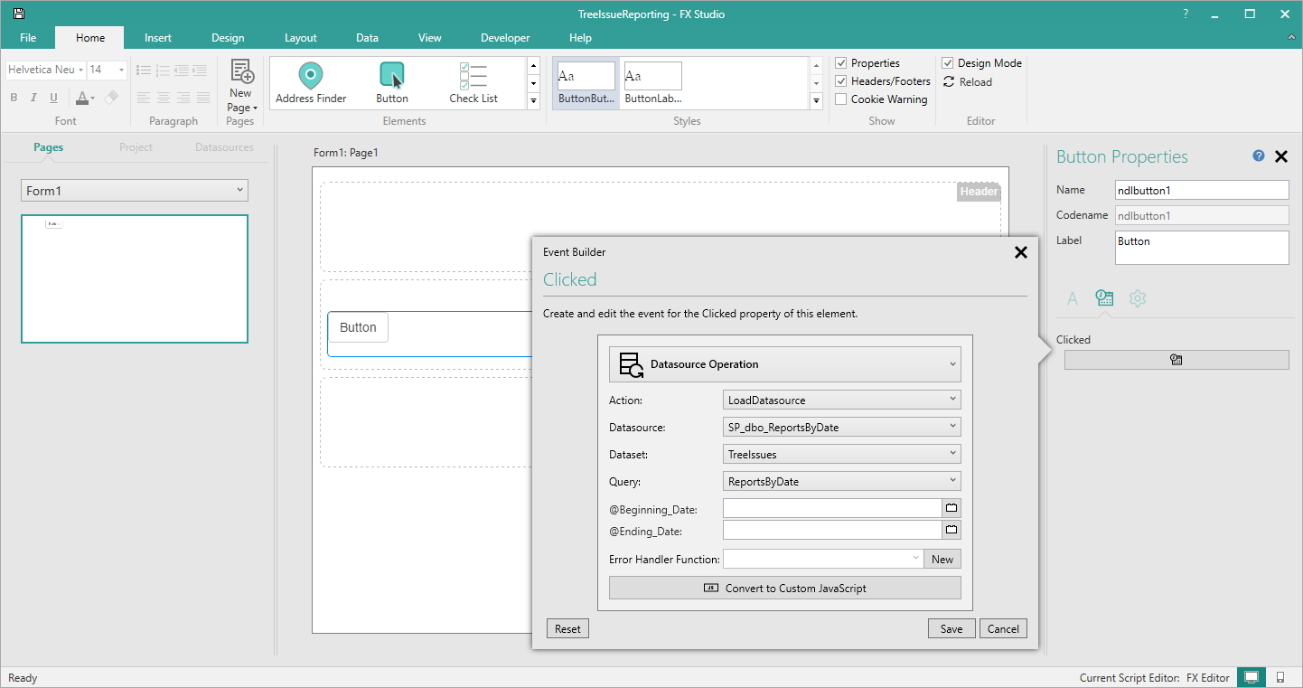1303x688 pixels.
Task: Browse for the @Beginning_Date value
Action: click(x=951, y=508)
